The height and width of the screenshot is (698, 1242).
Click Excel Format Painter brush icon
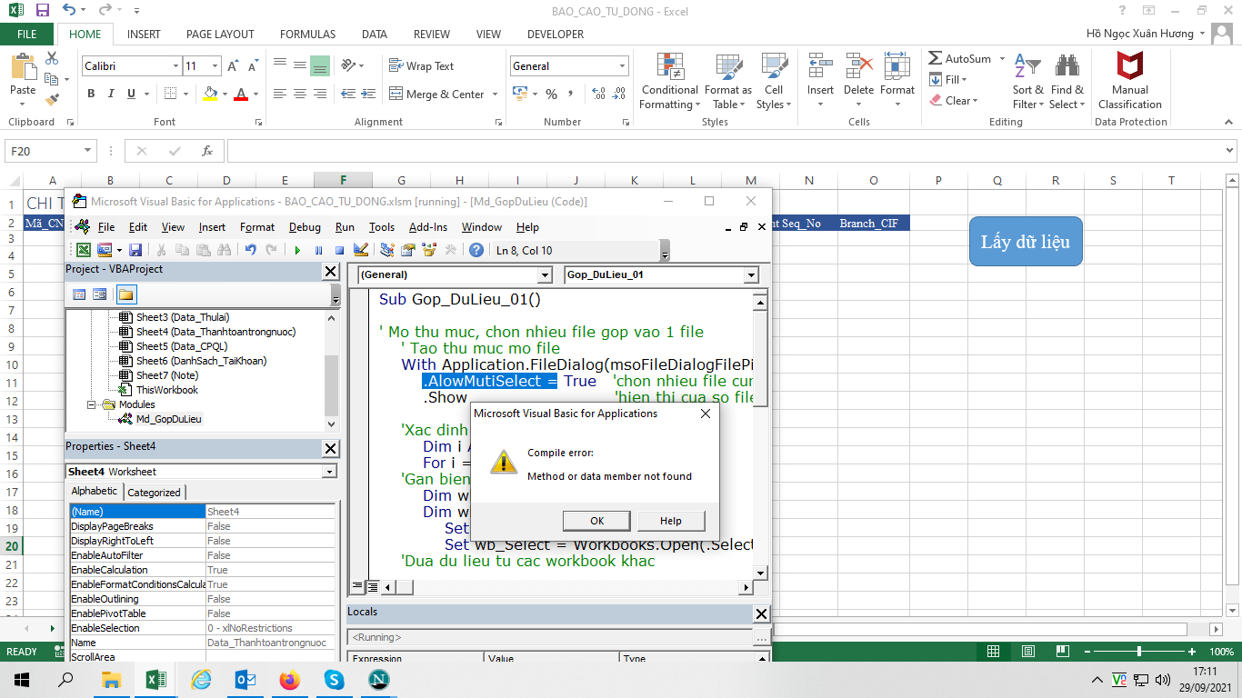pyautogui.click(x=52, y=99)
